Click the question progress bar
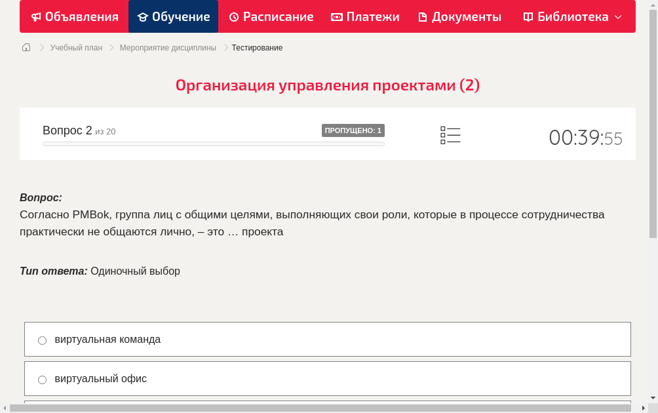658x413 pixels. pos(213,144)
